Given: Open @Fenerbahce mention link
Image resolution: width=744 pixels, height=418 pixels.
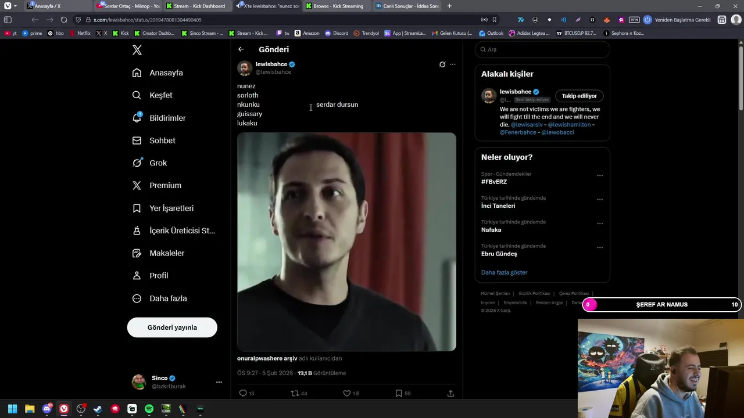Looking at the screenshot, I should (x=518, y=132).
